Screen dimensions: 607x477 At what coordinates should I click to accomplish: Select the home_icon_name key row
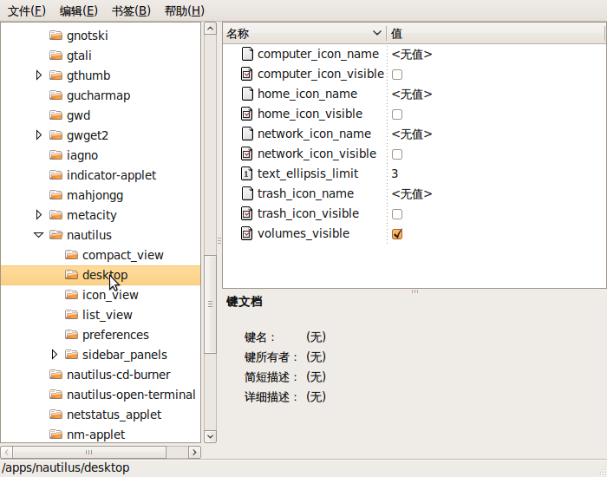(x=414, y=94)
